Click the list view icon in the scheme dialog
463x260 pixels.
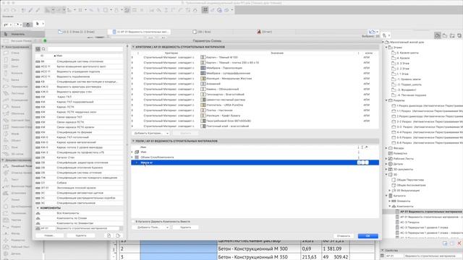(38, 49)
